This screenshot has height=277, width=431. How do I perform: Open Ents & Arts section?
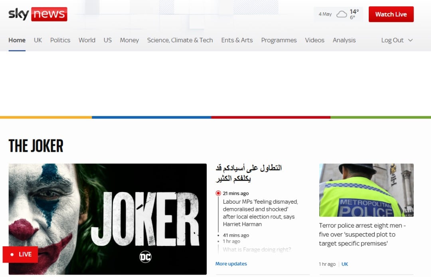237,40
